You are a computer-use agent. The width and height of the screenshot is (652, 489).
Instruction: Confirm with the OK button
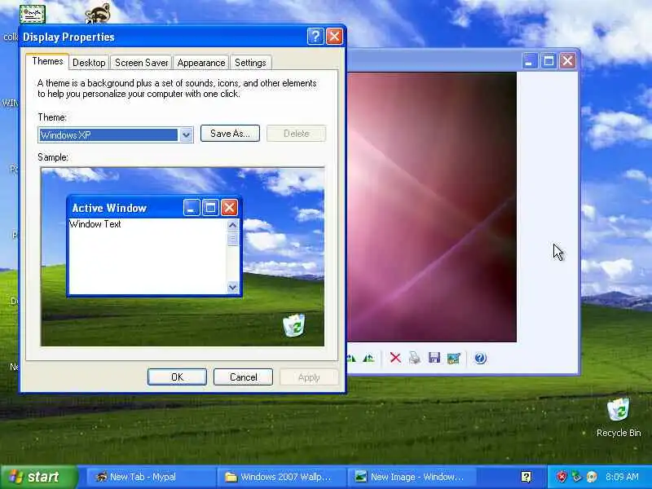coord(177,377)
